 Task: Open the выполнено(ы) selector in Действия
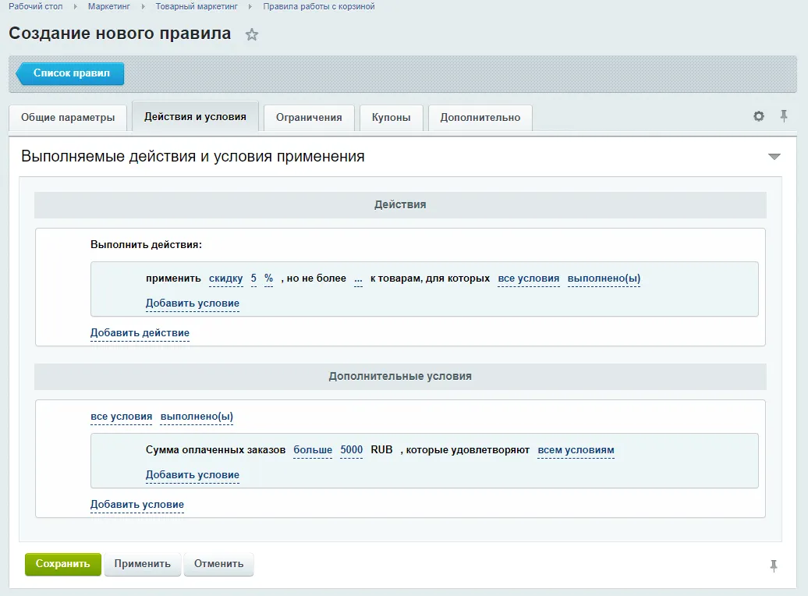click(x=604, y=277)
